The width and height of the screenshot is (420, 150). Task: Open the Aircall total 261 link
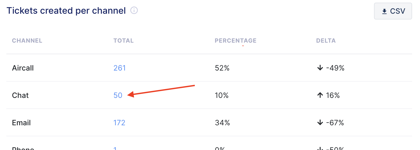click(x=120, y=68)
